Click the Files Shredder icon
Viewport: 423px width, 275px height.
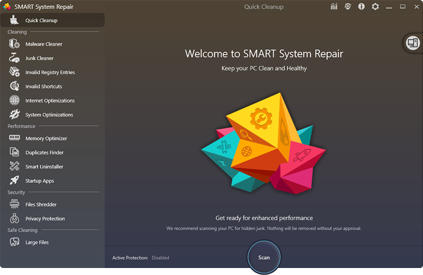(x=14, y=204)
